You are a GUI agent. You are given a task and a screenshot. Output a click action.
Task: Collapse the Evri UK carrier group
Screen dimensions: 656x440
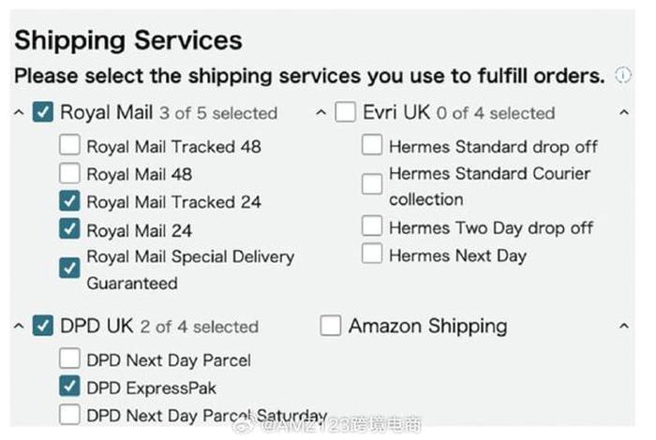pos(321,113)
